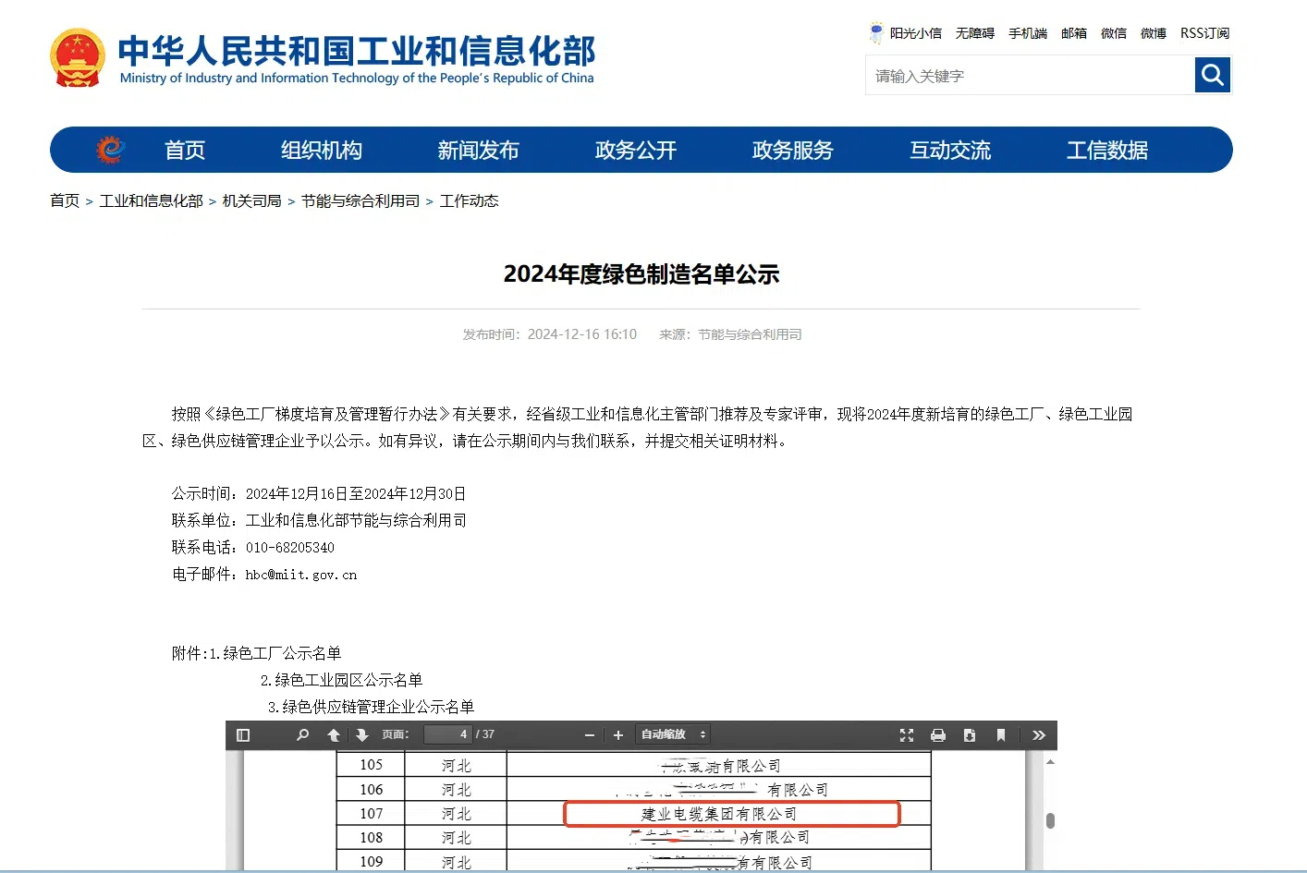Screen dimensions: 1307x873
Task: Subscribe via the RSS订阅 link
Action: [x=1204, y=33]
